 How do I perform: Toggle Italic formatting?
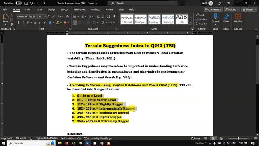pos(23,23)
